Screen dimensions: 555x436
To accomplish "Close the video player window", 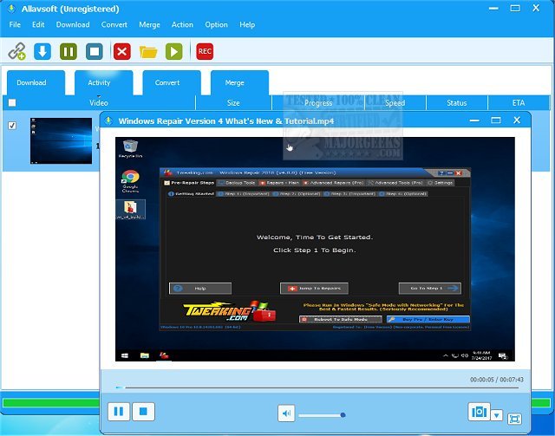I will pos(517,120).
